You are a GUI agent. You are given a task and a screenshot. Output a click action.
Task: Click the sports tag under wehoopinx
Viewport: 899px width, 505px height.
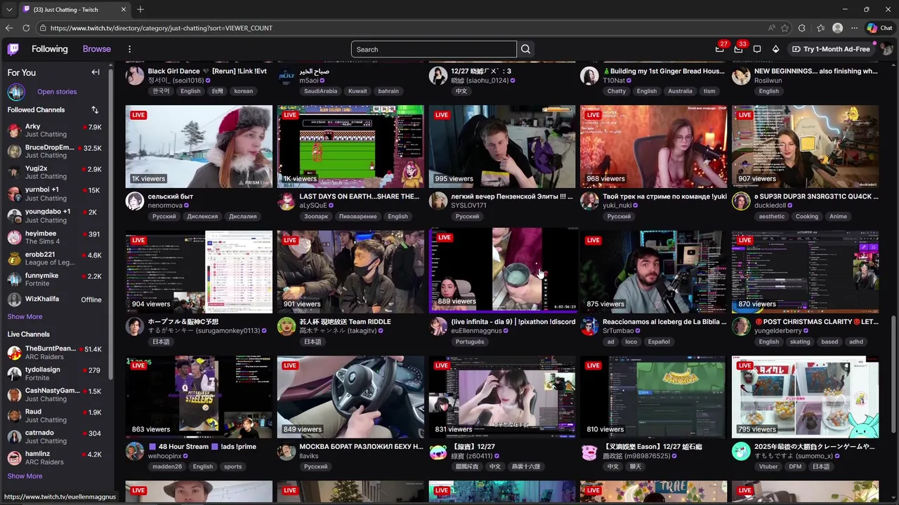pos(232,466)
